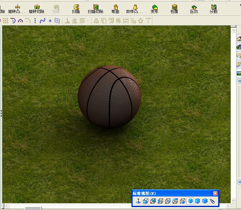Click the 旋转凸台 revolve boss tool
241x210 pixels.
coord(16,9)
